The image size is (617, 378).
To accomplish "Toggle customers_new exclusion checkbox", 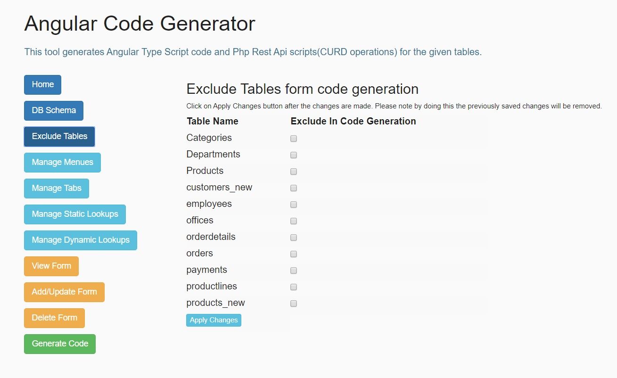I will [294, 188].
